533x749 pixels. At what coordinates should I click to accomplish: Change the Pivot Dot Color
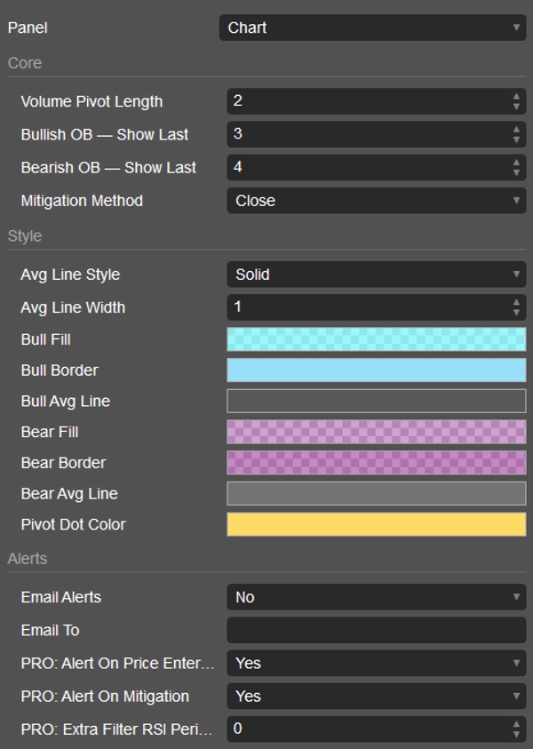[373, 524]
